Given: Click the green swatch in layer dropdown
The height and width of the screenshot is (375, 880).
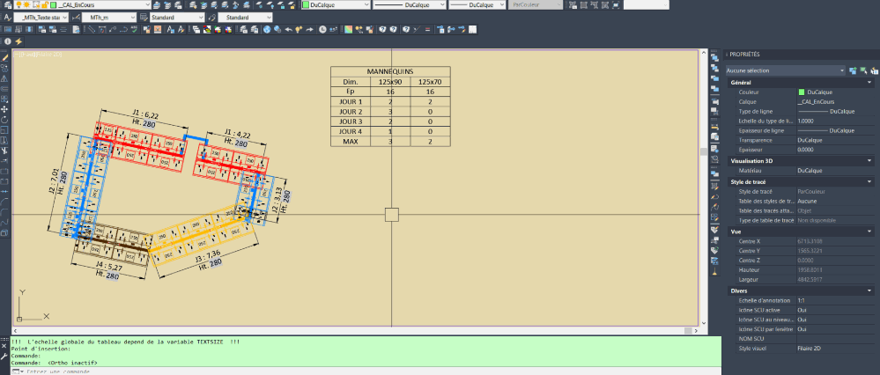Looking at the screenshot, I should pos(53,4).
